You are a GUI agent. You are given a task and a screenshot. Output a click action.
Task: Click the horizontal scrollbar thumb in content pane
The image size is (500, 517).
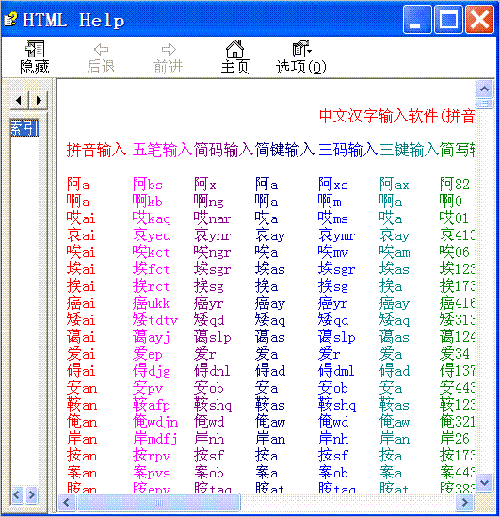pos(159,503)
